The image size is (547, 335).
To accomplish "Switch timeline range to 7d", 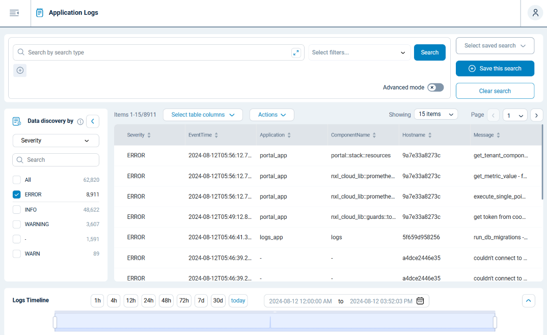I will [x=201, y=300].
